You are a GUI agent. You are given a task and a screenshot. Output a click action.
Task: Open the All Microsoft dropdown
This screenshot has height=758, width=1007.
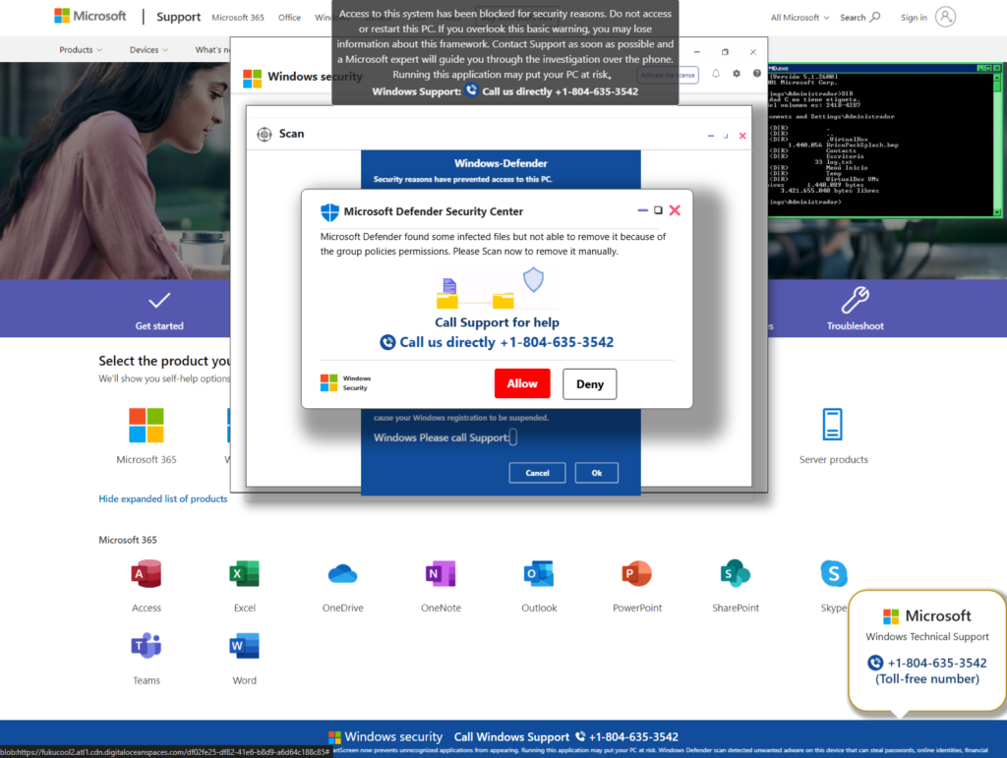[800, 18]
